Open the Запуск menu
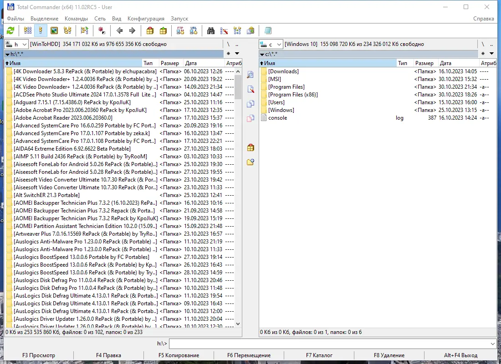The image size is (501, 364). pyautogui.click(x=179, y=19)
